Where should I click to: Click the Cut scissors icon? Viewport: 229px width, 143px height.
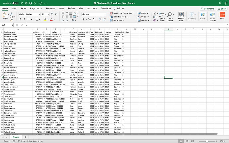(x=11, y=14)
